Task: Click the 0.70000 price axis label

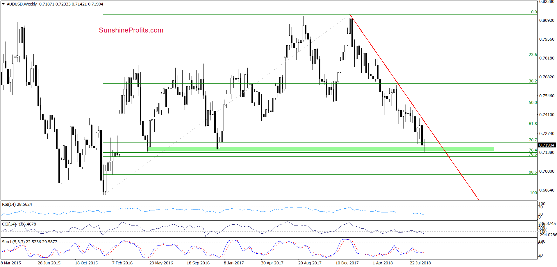Action: pyautogui.click(x=547, y=171)
